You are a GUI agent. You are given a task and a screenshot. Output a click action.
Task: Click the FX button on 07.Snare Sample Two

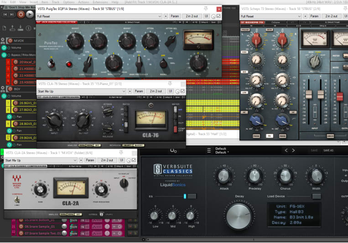click(83, 233)
